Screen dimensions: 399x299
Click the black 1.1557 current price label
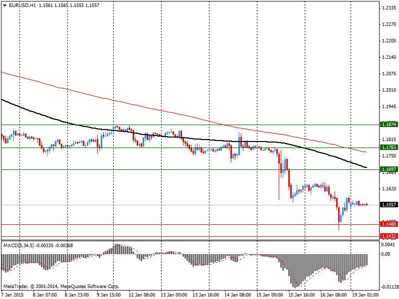pos(389,204)
